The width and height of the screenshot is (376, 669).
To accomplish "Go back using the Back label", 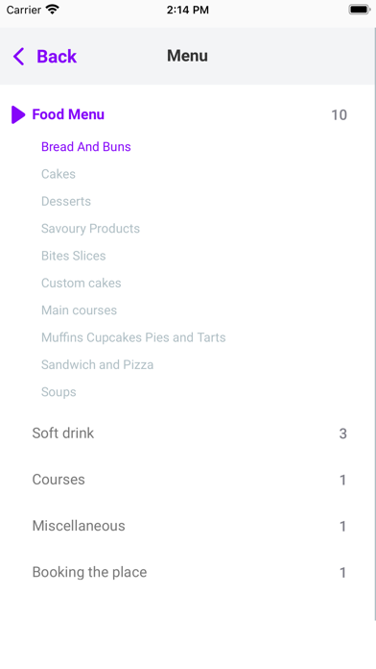I will click(x=57, y=57).
